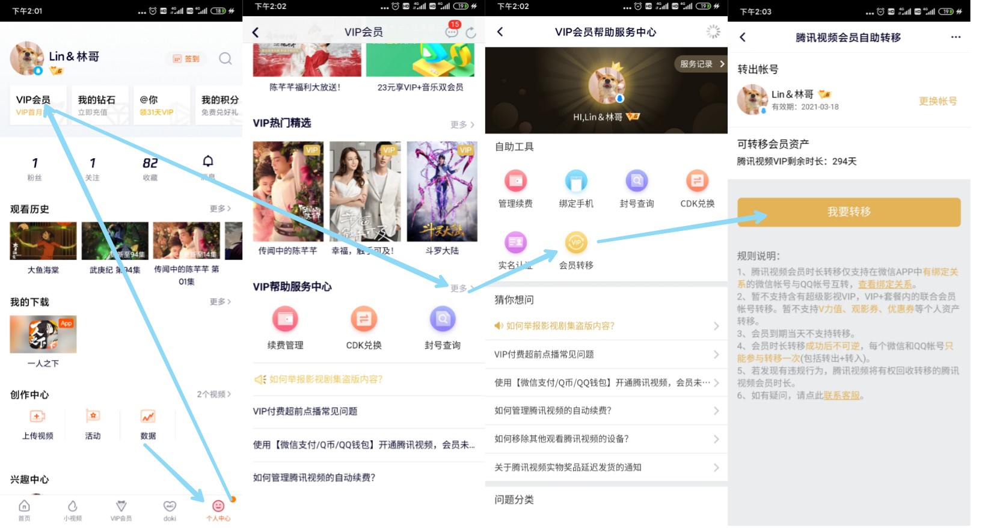Screen dimensions: 982x528
Task: Open 23元享VIP+音乐双会员 banner
Action: pos(420,60)
